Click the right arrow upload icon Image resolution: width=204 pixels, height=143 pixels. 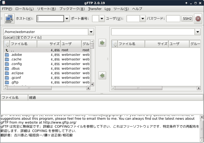tap(102, 43)
